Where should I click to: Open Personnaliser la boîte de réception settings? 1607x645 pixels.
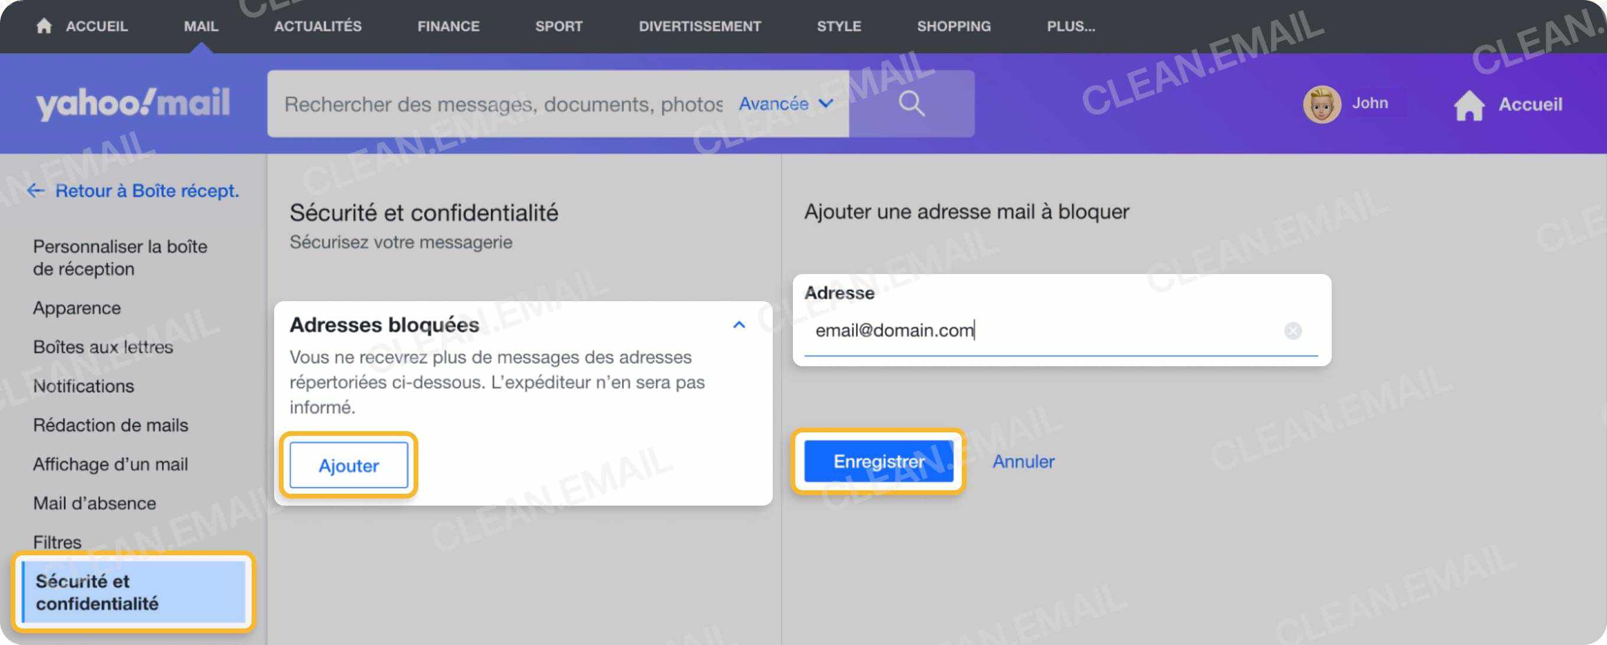click(x=121, y=258)
